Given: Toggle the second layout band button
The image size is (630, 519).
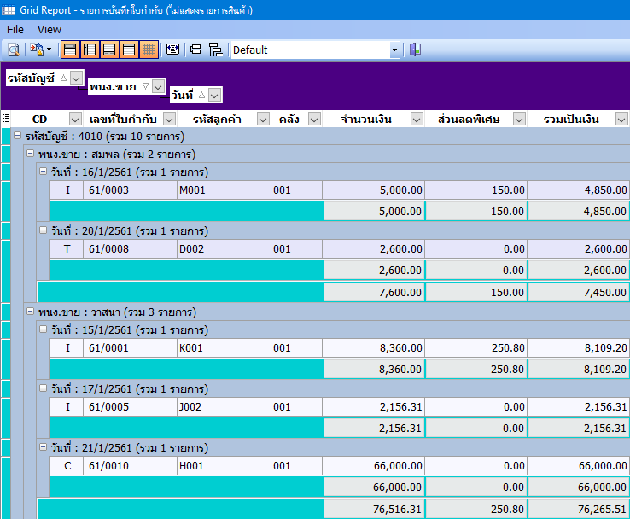Looking at the screenshot, I should (89, 50).
